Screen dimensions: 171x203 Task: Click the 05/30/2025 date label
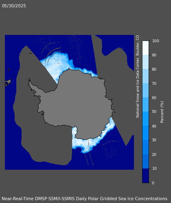(x=14, y=6)
